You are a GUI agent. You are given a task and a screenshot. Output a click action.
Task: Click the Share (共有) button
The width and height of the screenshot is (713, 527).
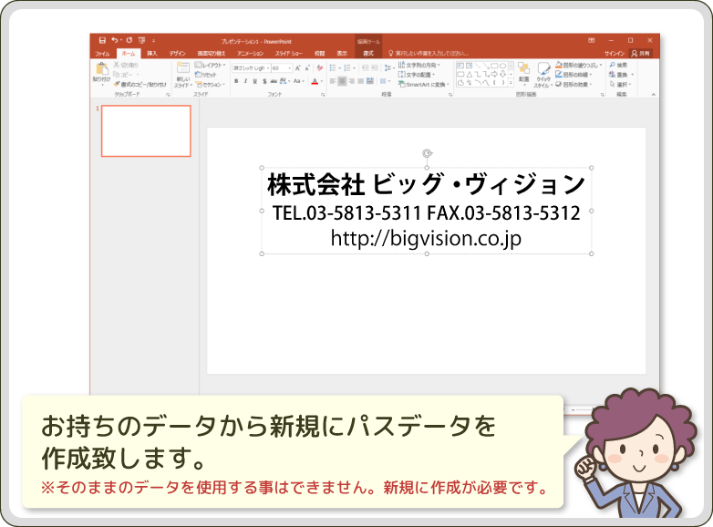640,54
